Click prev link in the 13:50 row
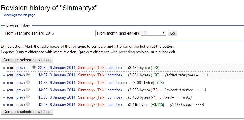The image size is (244, 120). tap(20, 97)
